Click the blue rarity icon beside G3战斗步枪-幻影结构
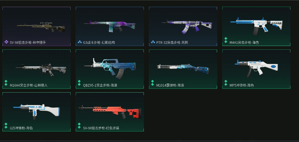Image resolution: width=299 pixels, height=142 pixels. (80, 42)
